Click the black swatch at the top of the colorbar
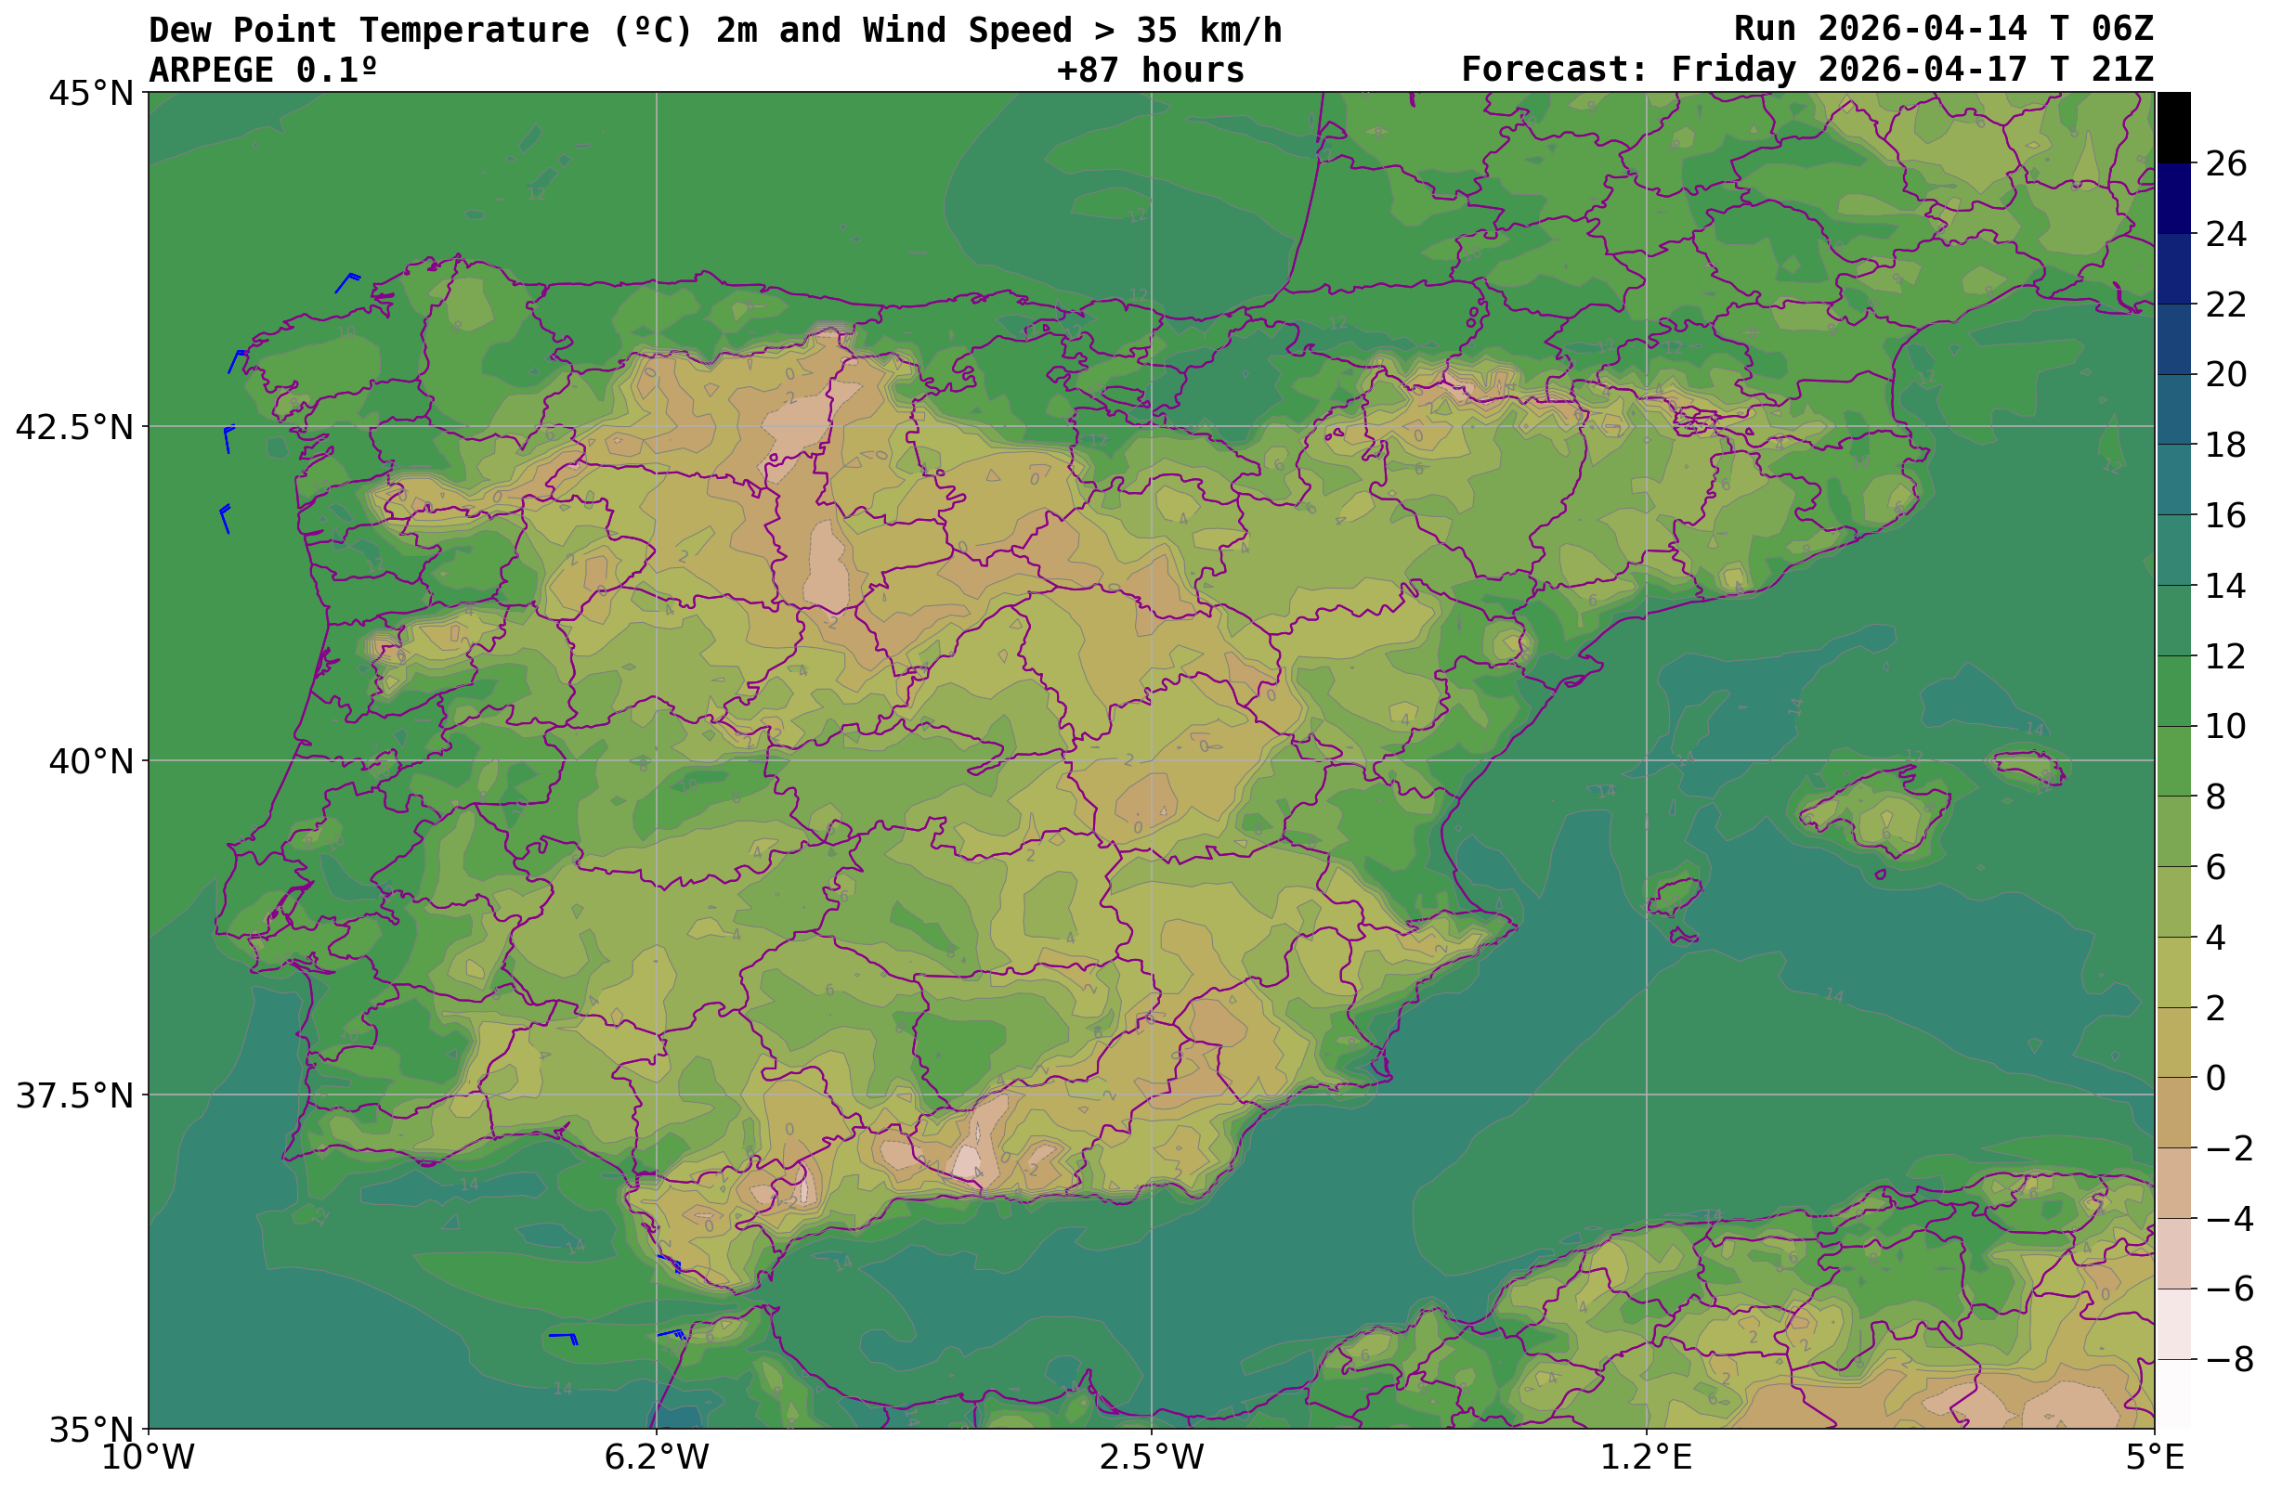The width and height of the screenshot is (2269, 1490). pos(2173,126)
